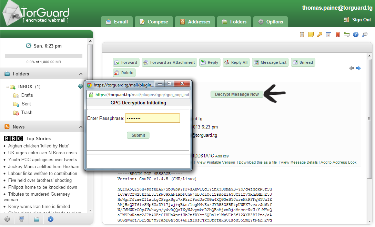Open 'Jockey Mania airlifted from Hexham' story

[x=44, y=166]
